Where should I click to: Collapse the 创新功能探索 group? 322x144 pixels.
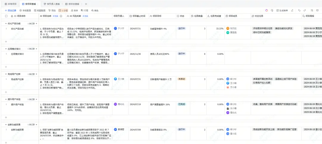(6, 125)
